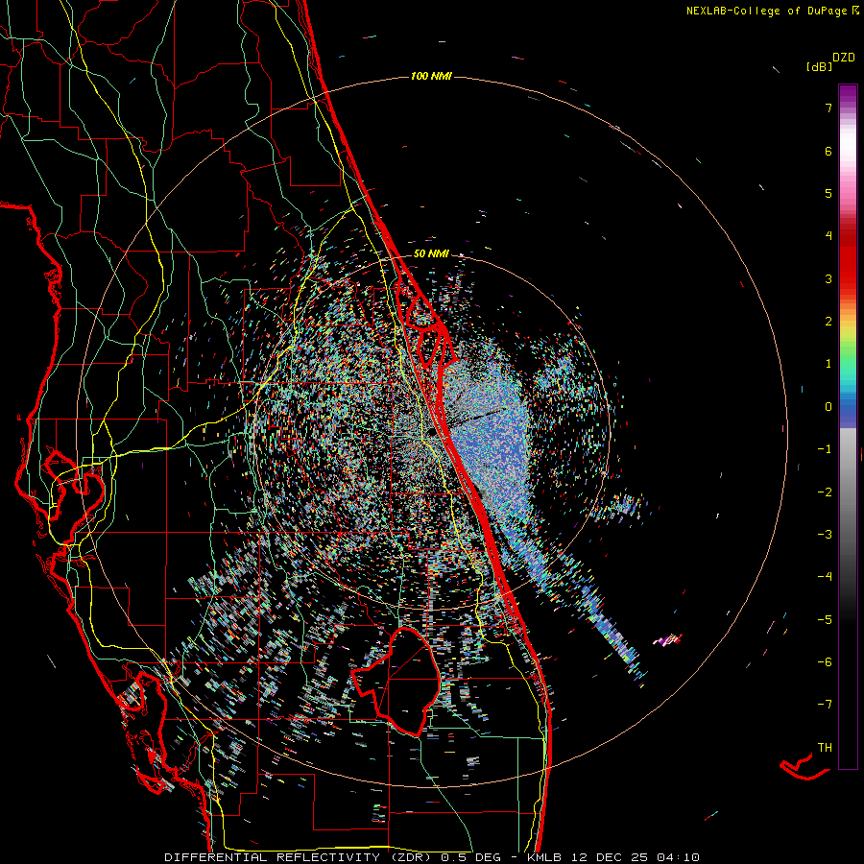Click the 5 value on color scale
The height and width of the screenshot is (864, 864).
(x=828, y=193)
